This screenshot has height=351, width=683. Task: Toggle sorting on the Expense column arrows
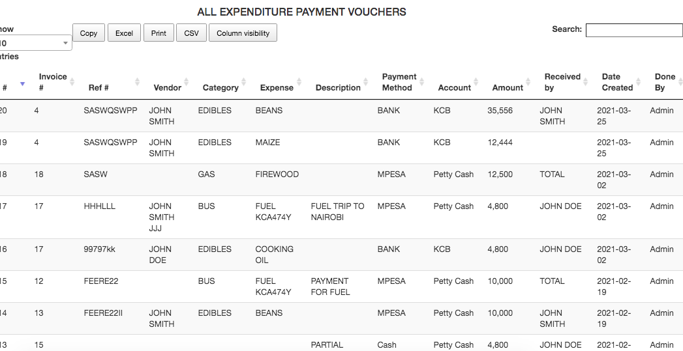coord(299,81)
